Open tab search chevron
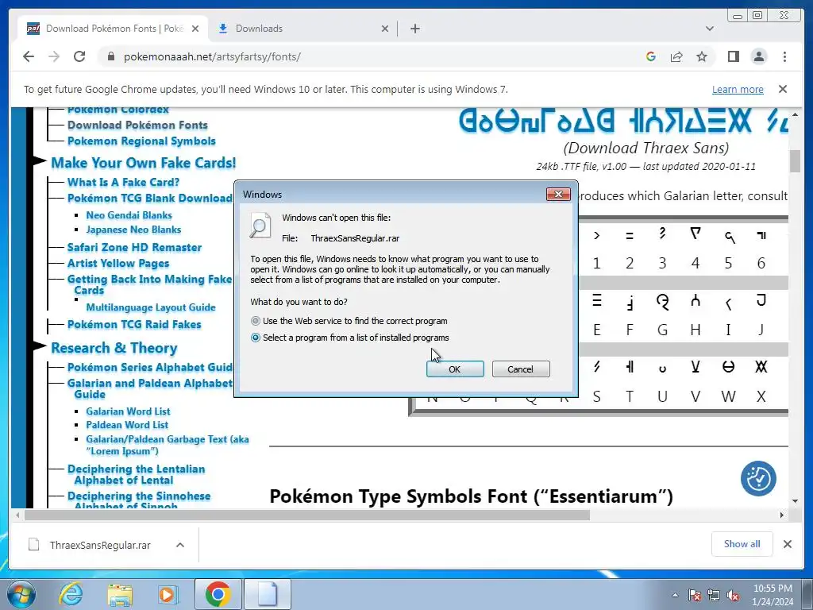The width and height of the screenshot is (813, 610). point(709,29)
